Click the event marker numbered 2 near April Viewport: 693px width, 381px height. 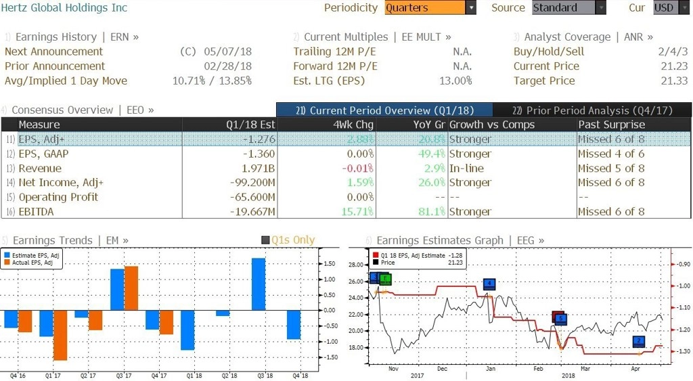(639, 341)
